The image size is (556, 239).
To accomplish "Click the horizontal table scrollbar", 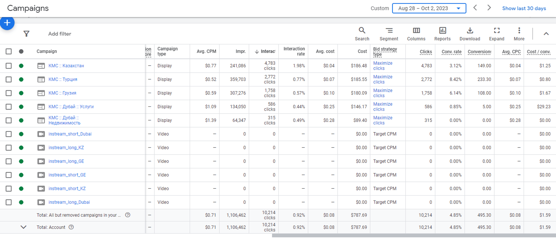I will 414,236.
